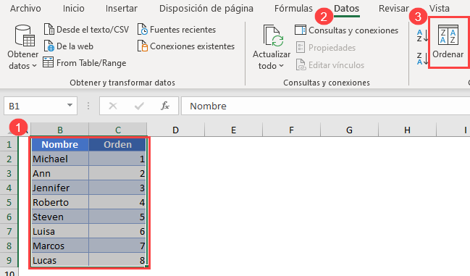
Task: Select Orden cell with value 8
Action: (117, 260)
